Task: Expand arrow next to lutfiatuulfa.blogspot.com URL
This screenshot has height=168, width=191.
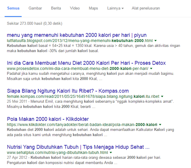Action: point(156,41)
